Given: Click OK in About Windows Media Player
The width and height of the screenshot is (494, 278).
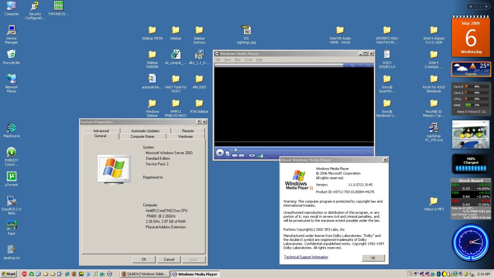Looking at the screenshot, I should (373, 258).
